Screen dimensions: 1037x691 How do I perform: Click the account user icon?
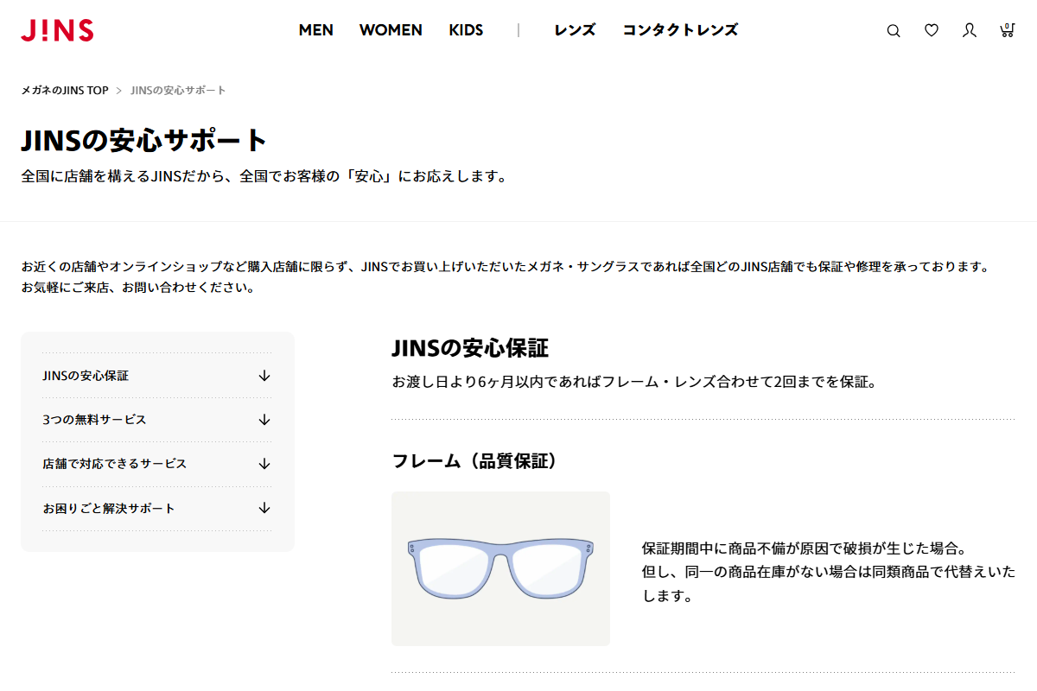coord(970,31)
